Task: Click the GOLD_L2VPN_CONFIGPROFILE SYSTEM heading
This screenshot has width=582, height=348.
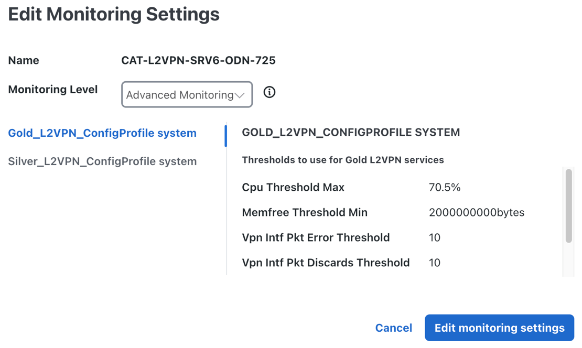Action: click(x=351, y=133)
